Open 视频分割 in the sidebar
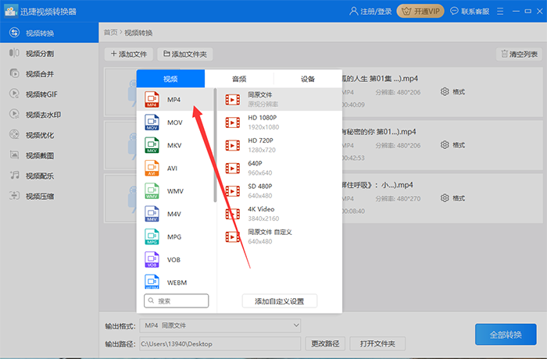Screen dimensions: 547x359 click(39, 53)
